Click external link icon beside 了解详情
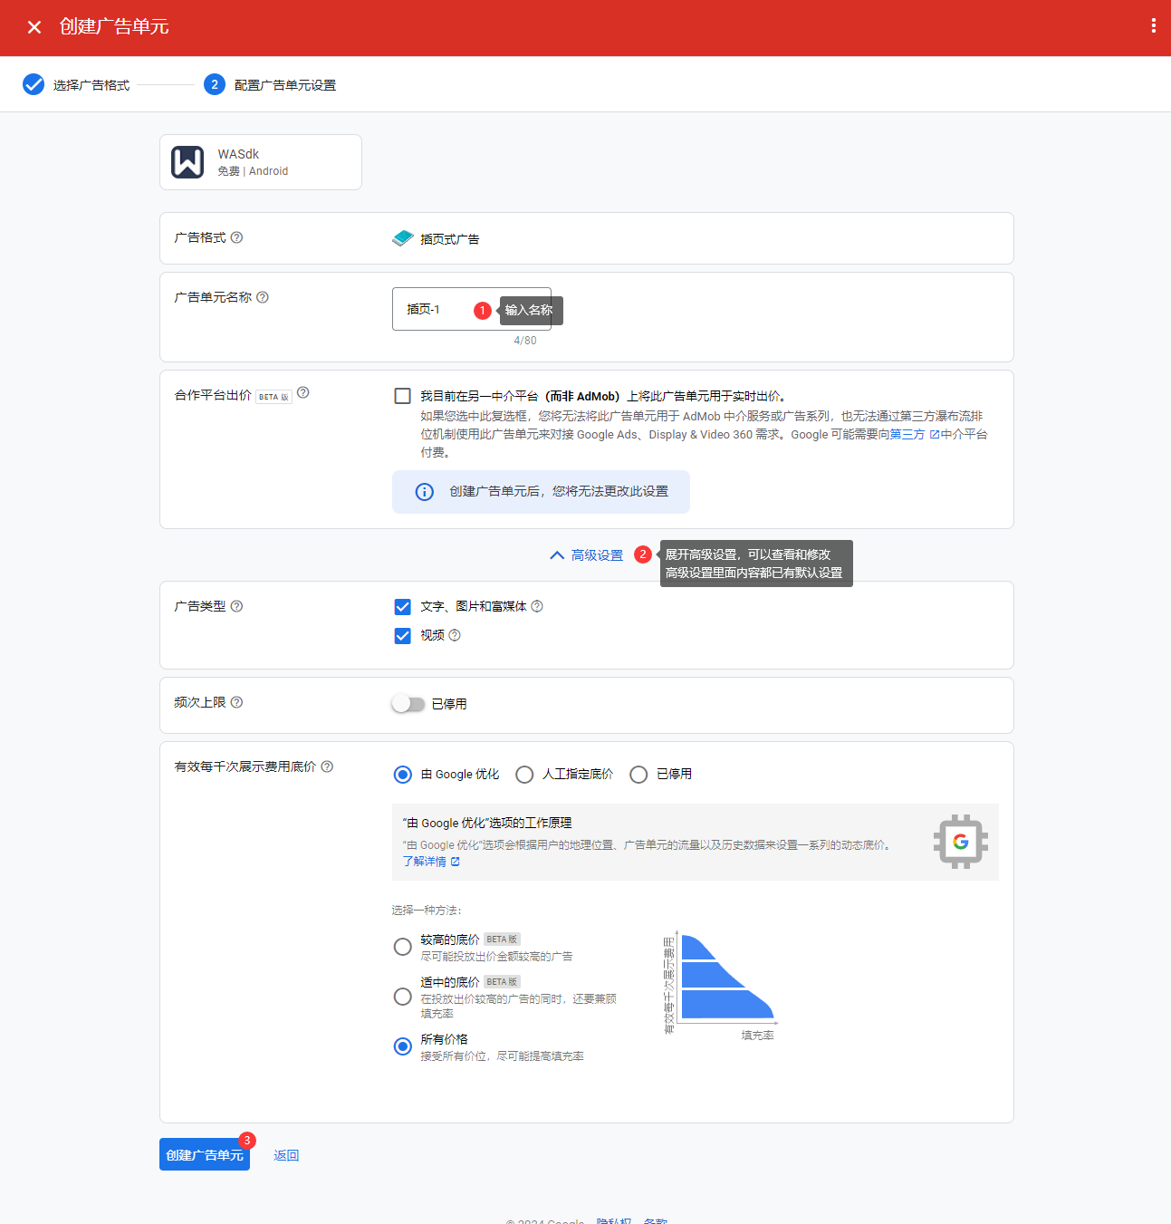 (x=456, y=862)
